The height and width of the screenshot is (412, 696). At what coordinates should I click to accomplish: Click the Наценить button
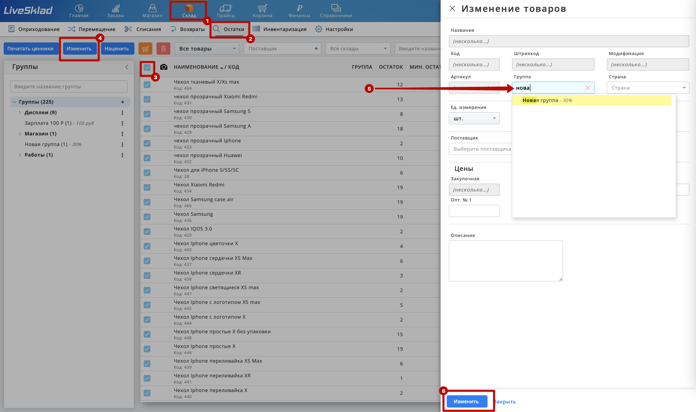117,49
